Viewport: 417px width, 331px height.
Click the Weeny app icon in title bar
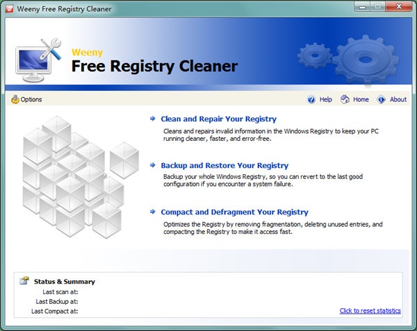[10, 9]
